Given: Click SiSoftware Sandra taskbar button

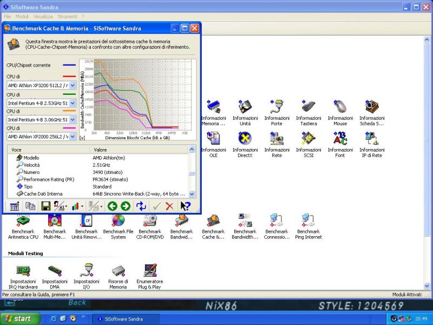Looking at the screenshot, I should 126,319.
